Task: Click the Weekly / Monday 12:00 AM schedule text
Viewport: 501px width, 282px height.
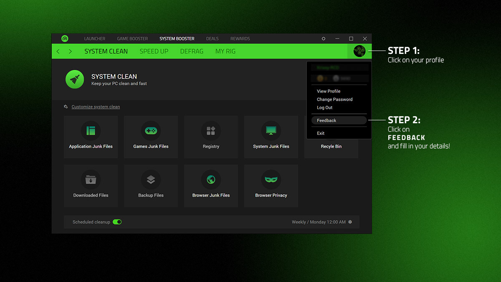Action: [x=319, y=222]
